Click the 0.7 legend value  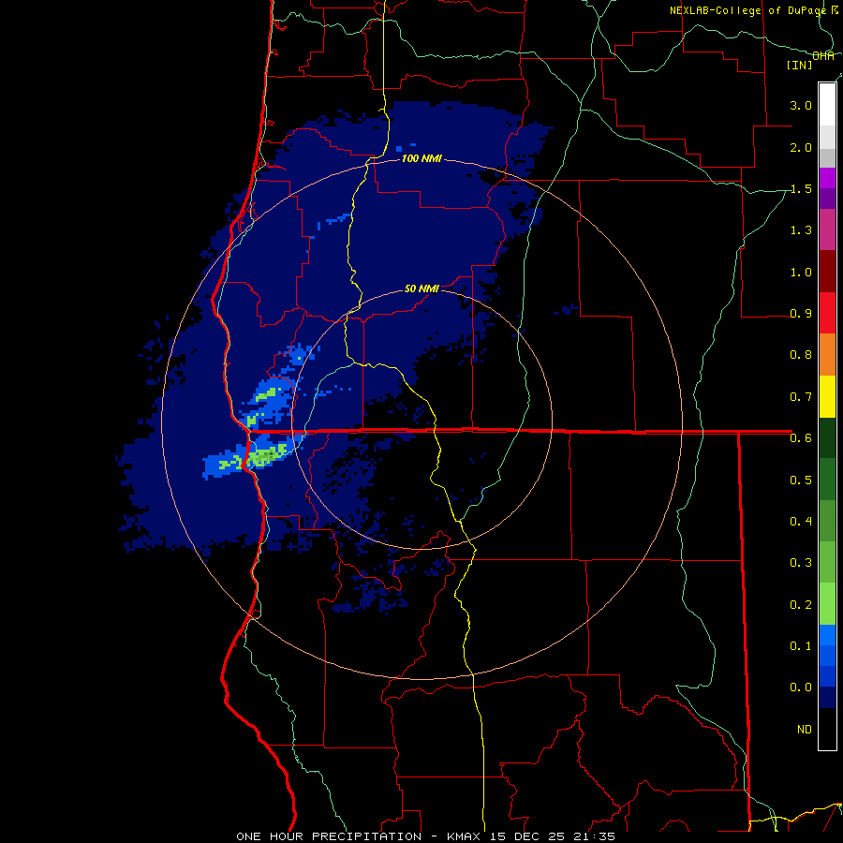801,397
